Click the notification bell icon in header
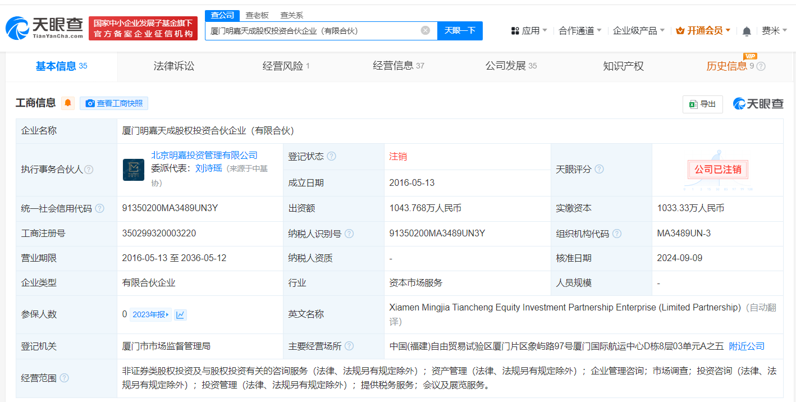The height and width of the screenshot is (402, 796). [x=747, y=31]
